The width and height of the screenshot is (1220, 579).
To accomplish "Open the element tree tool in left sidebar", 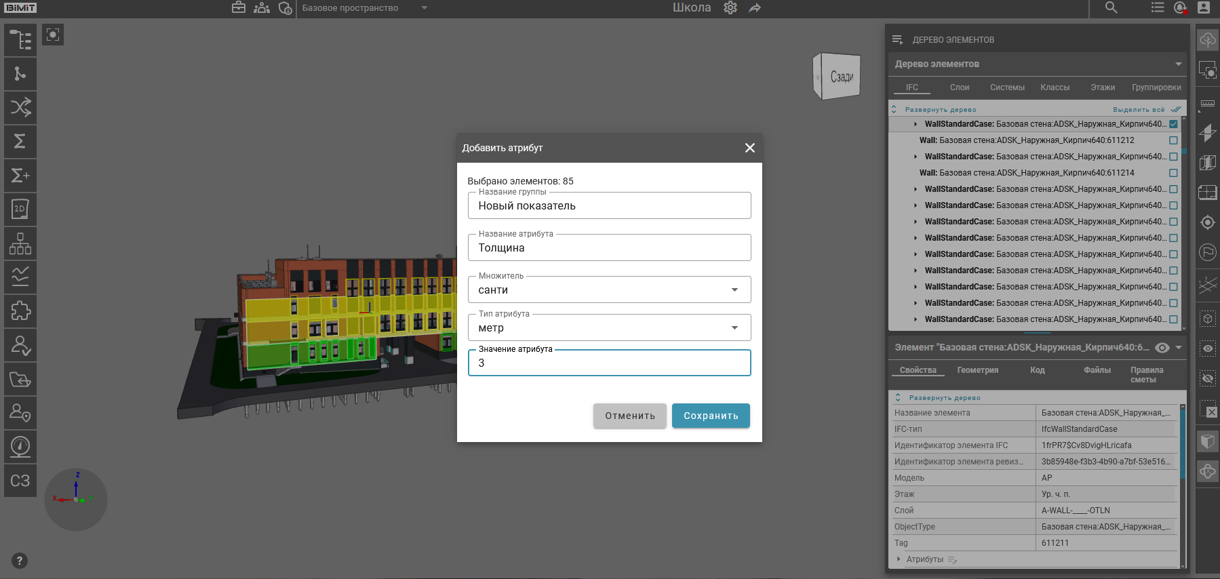I will pos(20,40).
